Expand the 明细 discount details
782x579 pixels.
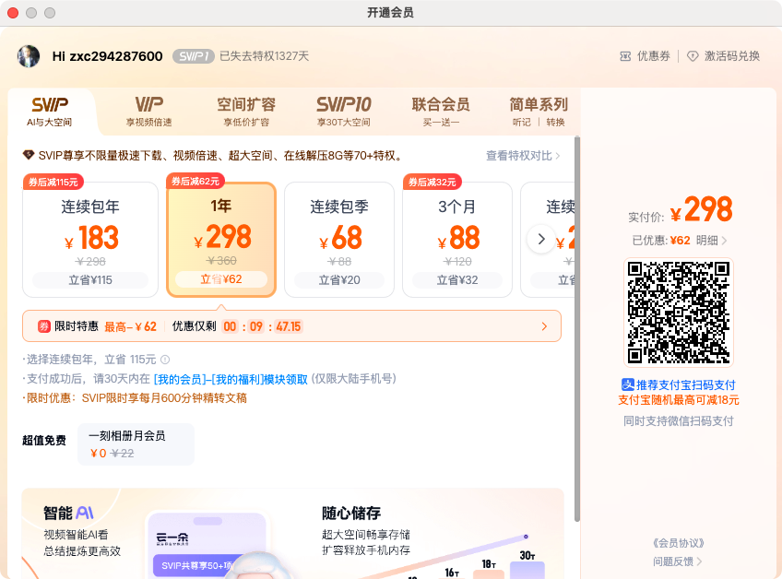click(x=711, y=241)
